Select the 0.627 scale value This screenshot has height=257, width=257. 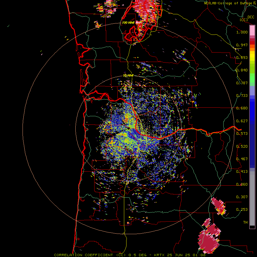[x=242, y=121]
